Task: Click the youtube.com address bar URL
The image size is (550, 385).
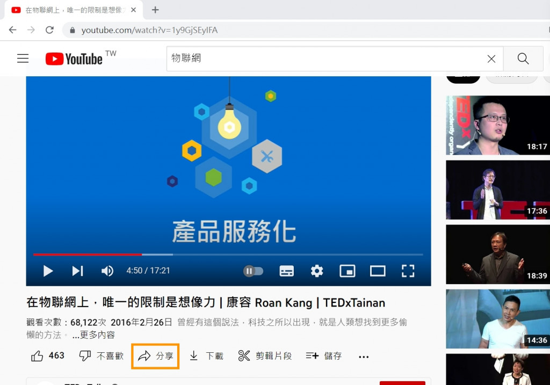Action: point(149,31)
